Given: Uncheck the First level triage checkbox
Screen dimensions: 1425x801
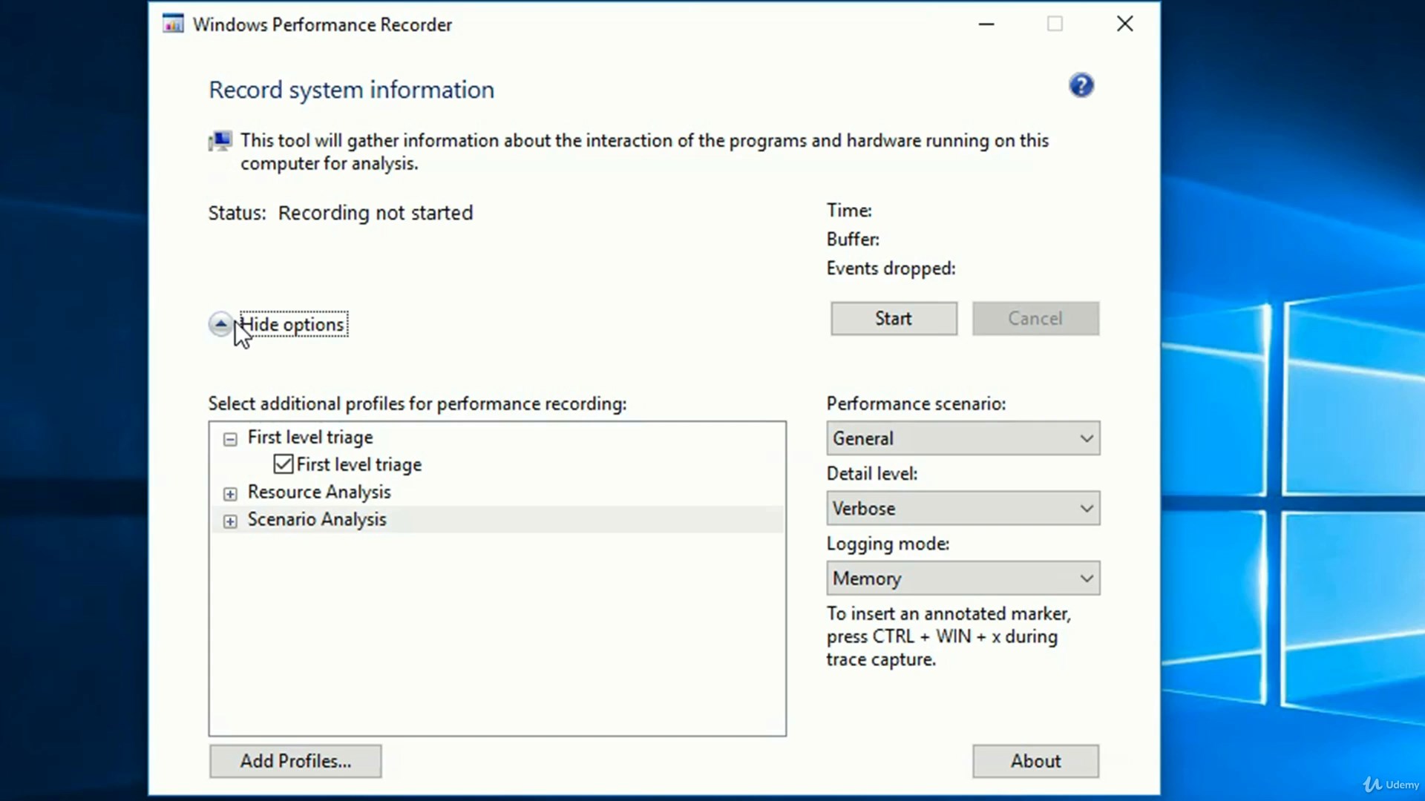Looking at the screenshot, I should point(283,464).
